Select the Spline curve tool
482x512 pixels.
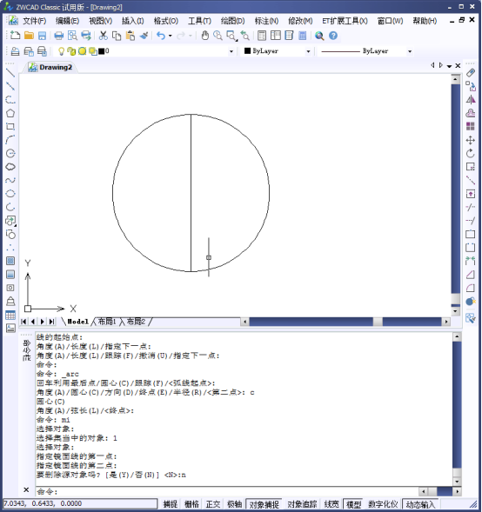pyautogui.click(x=10, y=180)
